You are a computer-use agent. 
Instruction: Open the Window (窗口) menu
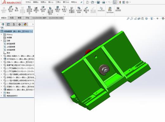[x=66, y=2]
